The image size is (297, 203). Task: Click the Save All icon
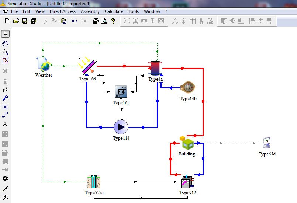[x=33, y=21]
